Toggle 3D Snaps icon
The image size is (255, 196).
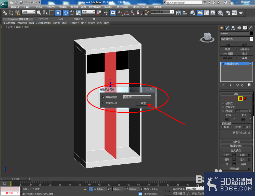[x=120, y=13]
